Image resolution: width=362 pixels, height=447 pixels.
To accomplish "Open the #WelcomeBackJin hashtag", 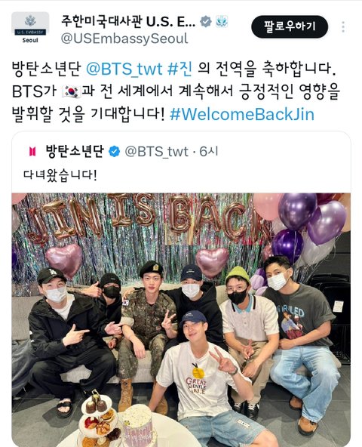I will tap(242, 114).
